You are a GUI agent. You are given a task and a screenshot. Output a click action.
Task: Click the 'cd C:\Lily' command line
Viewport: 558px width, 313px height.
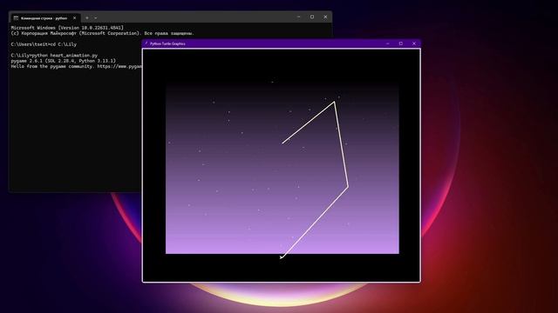pos(44,44)
